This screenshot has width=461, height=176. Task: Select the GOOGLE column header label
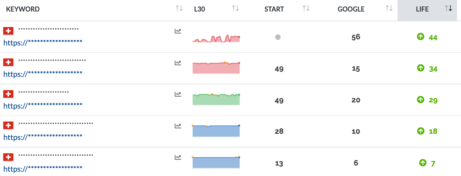[x=351, y=9]
